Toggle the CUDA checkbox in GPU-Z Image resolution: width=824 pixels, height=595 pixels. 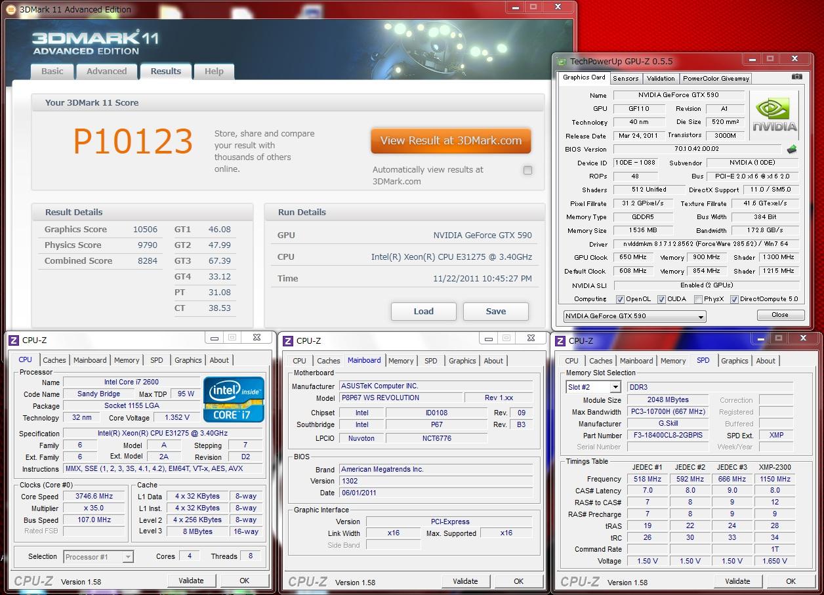click(661, 299)
